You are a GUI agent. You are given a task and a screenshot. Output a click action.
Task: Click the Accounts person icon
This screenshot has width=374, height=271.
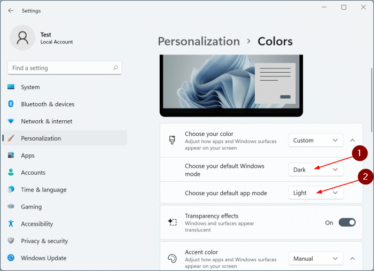tap(11, 172)
